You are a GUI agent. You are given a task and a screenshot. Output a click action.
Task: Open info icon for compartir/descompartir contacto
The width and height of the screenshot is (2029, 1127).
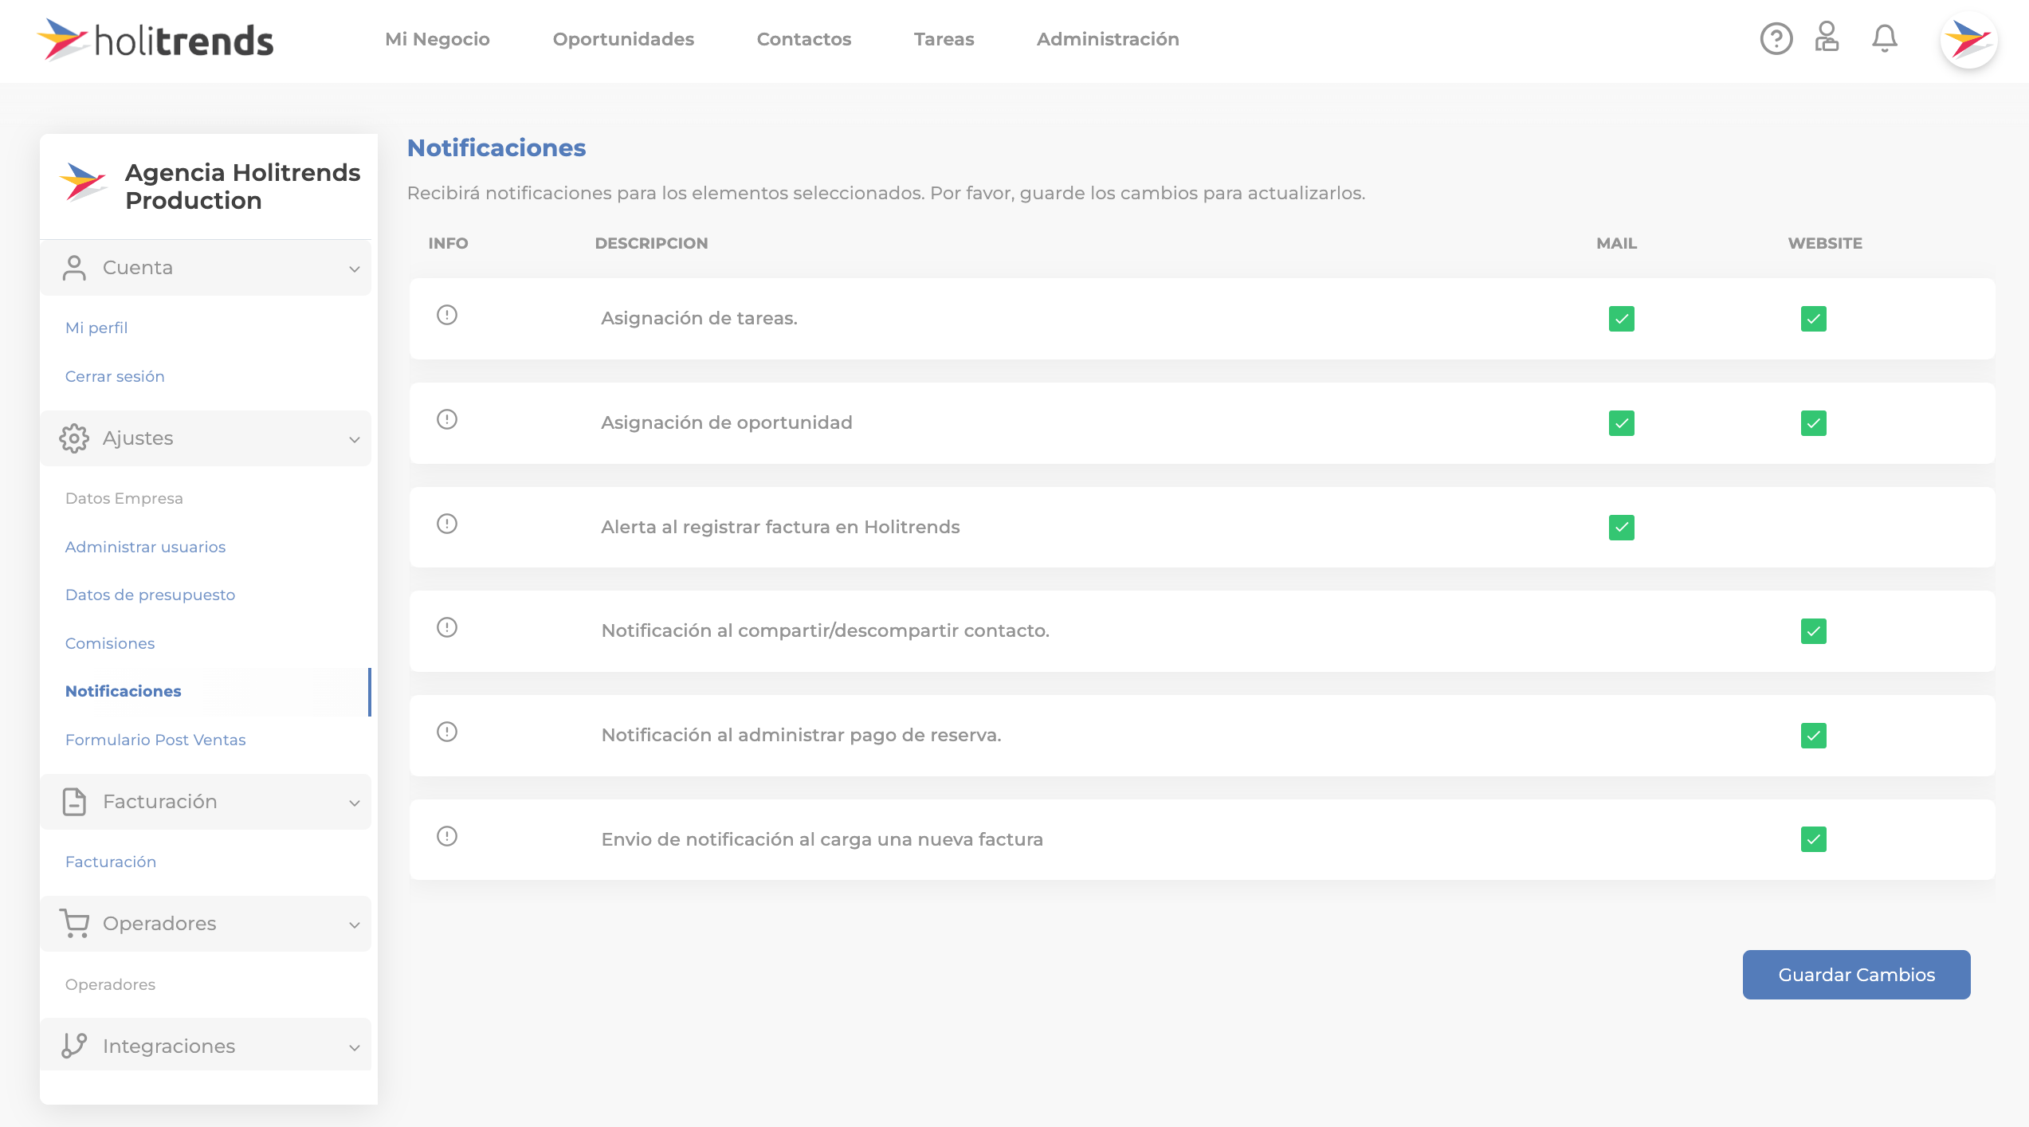pyautogui.click(x=447, y=627)
